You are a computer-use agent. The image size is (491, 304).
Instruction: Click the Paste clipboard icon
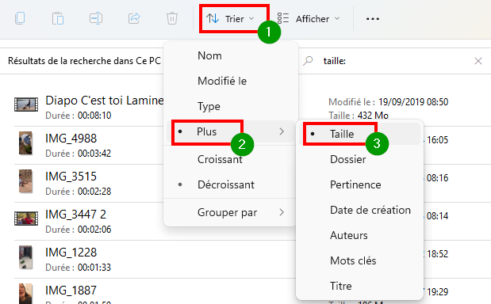58,18
